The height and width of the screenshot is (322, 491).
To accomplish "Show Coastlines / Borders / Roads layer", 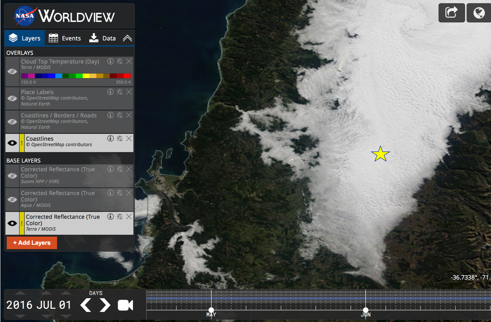I will tap(12, 122).
